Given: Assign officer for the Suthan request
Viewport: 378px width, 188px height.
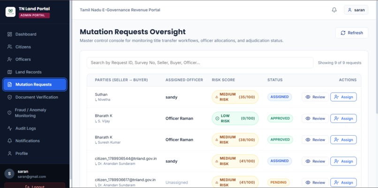Looking at the screenshot, I should click(343, 97).
